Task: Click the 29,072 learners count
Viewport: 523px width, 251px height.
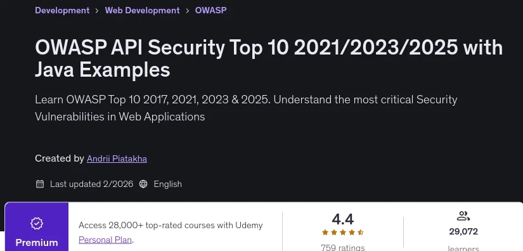Action: point(463,231)
